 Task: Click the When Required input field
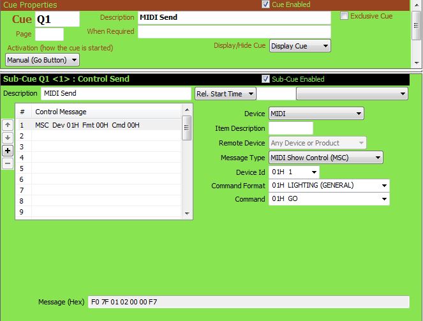[x=234, y=32]
